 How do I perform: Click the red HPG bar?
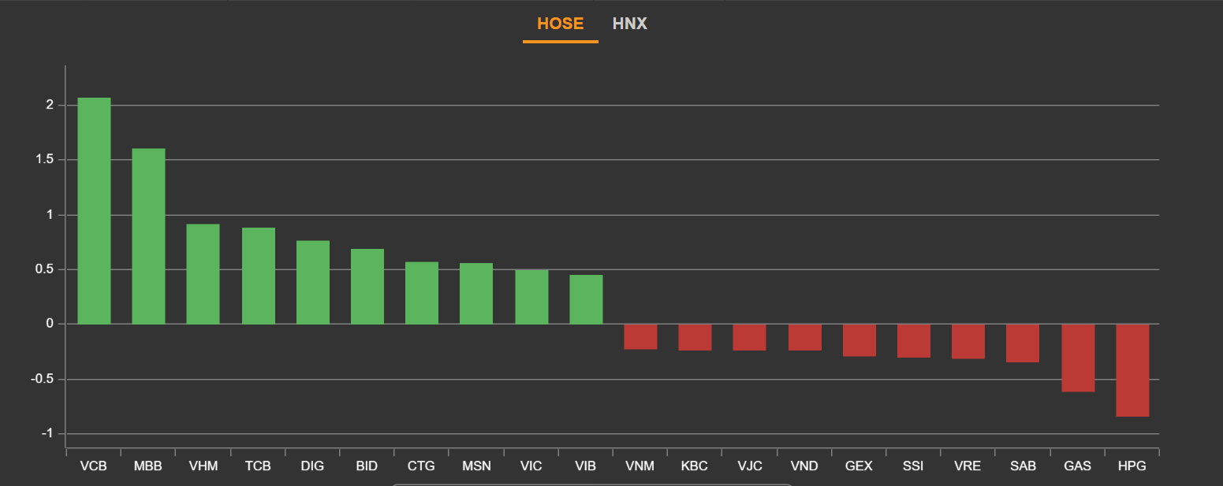[1132, 370]
